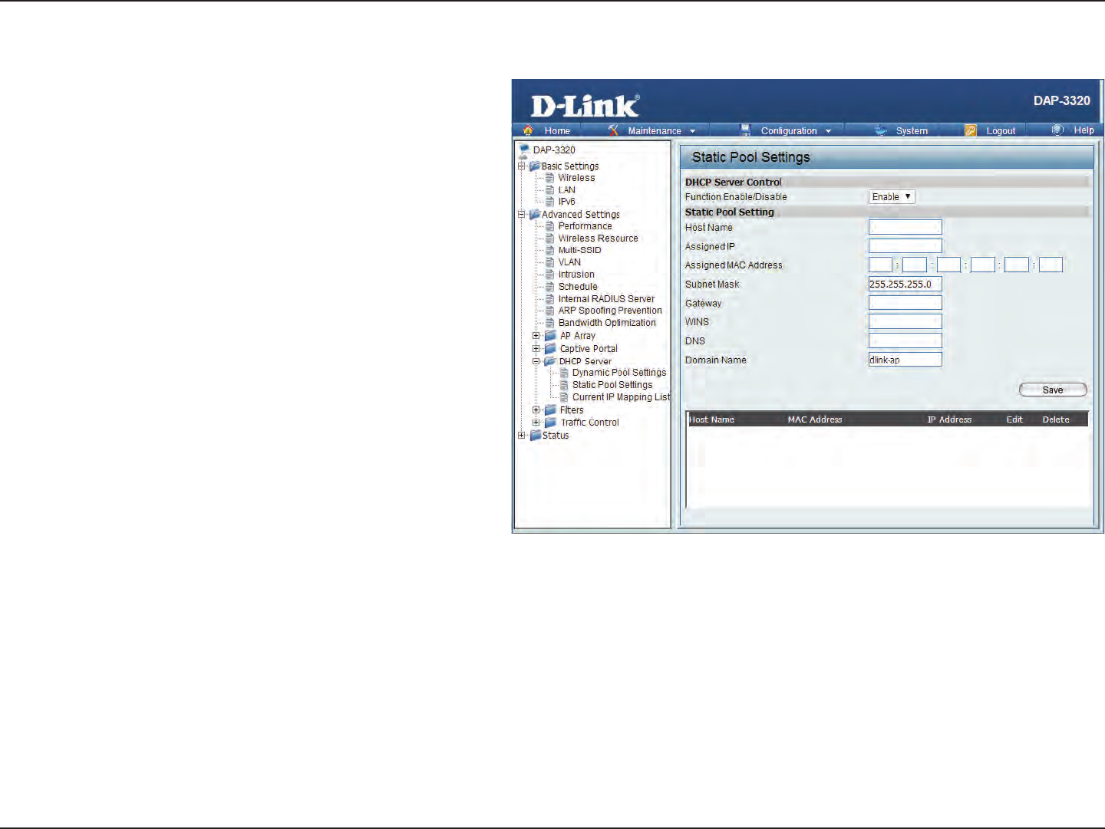Click the Host Name input field

[905, 227]
